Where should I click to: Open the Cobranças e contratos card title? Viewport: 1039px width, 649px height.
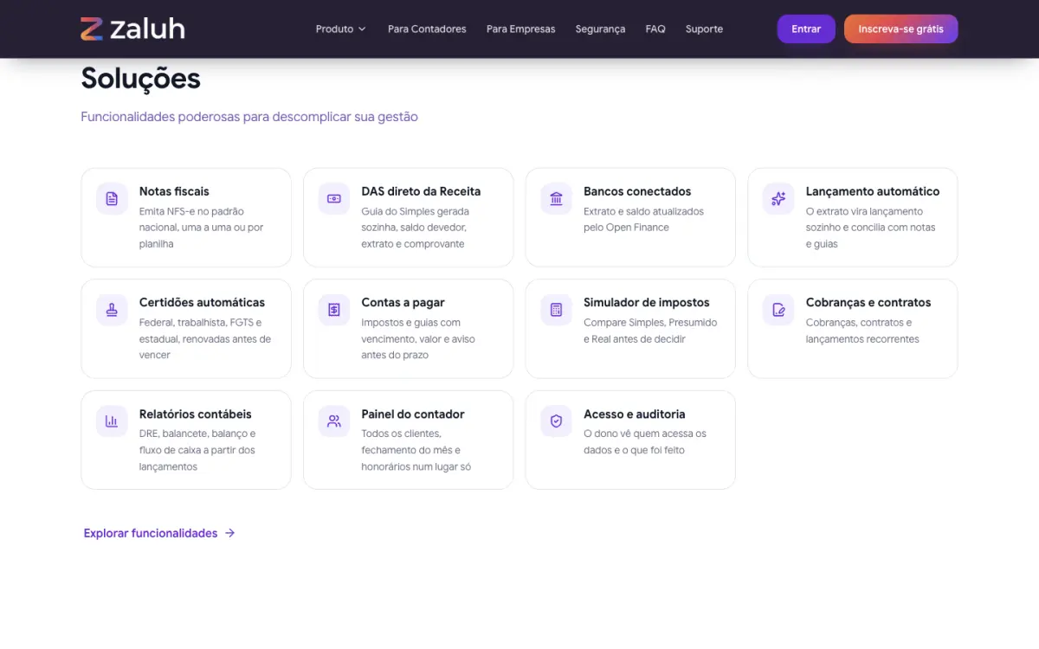coord(868,302)
